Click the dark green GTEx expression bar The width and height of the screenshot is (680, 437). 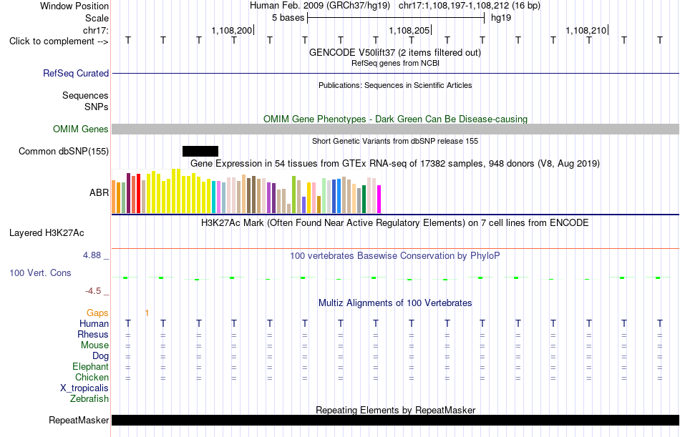click(364, 199)
